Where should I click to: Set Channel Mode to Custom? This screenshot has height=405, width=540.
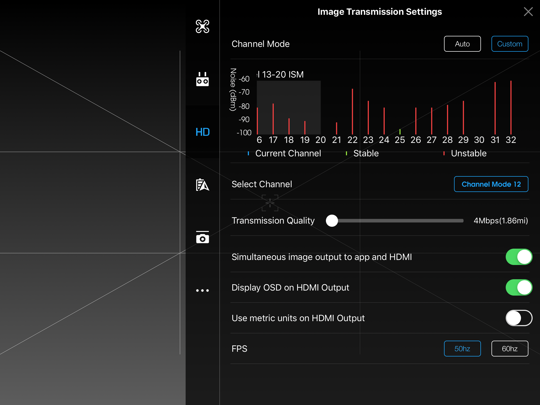(x=510, y=44)
